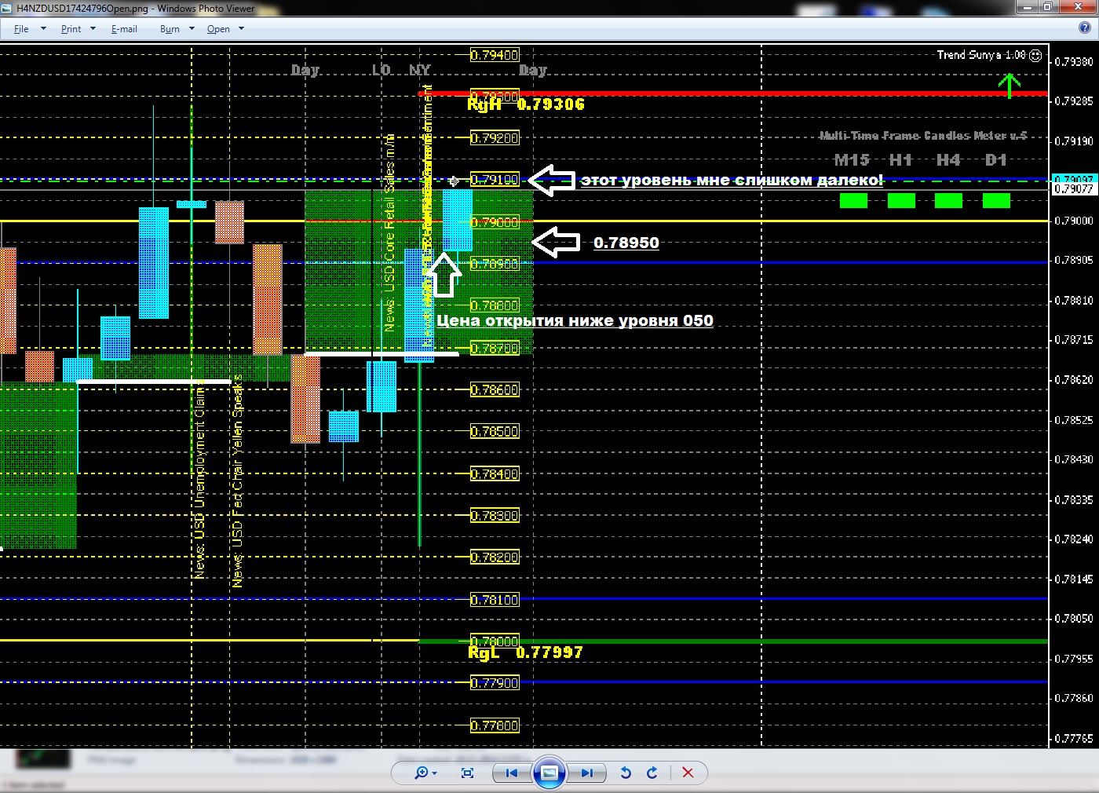This screenshot has width=1099, height=793.
Task: Open the Print menu
Action: tap(71, 28)
